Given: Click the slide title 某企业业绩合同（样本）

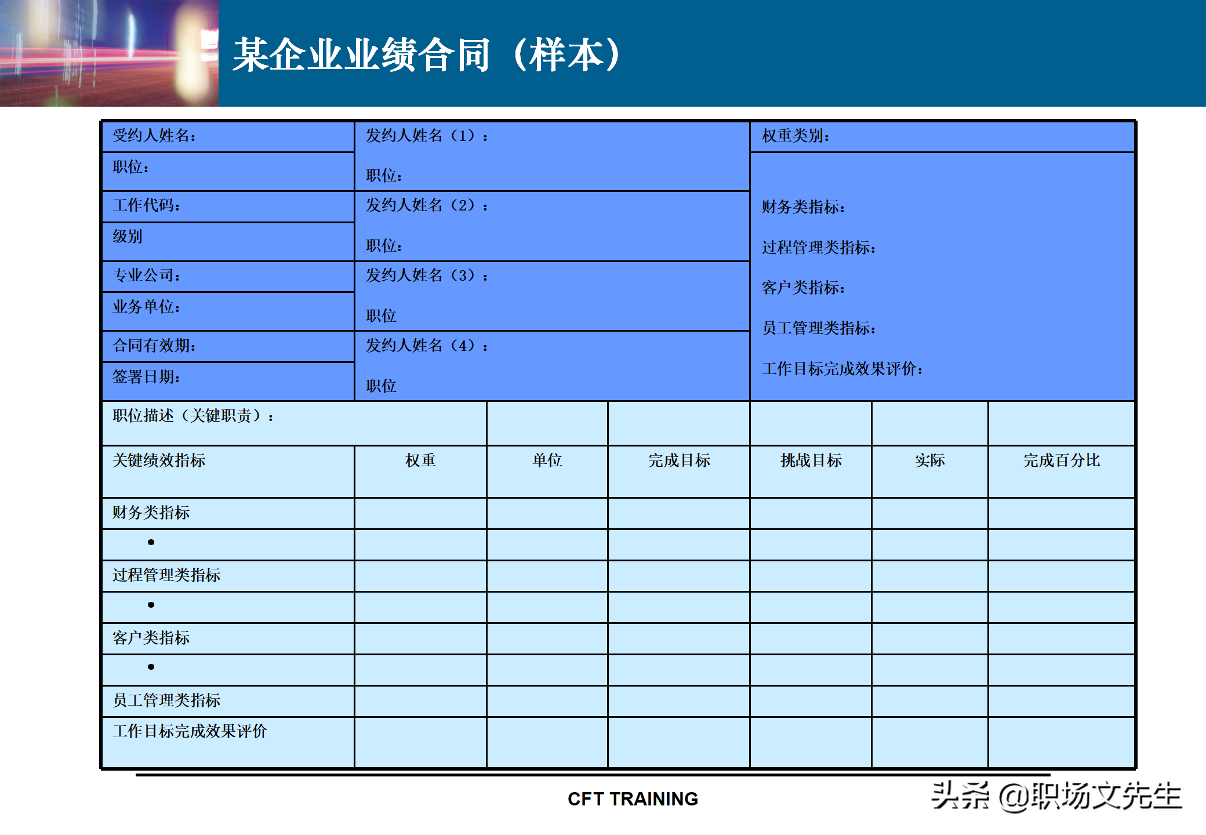Looking at the screenshot, I should click(x=428, y=55).
